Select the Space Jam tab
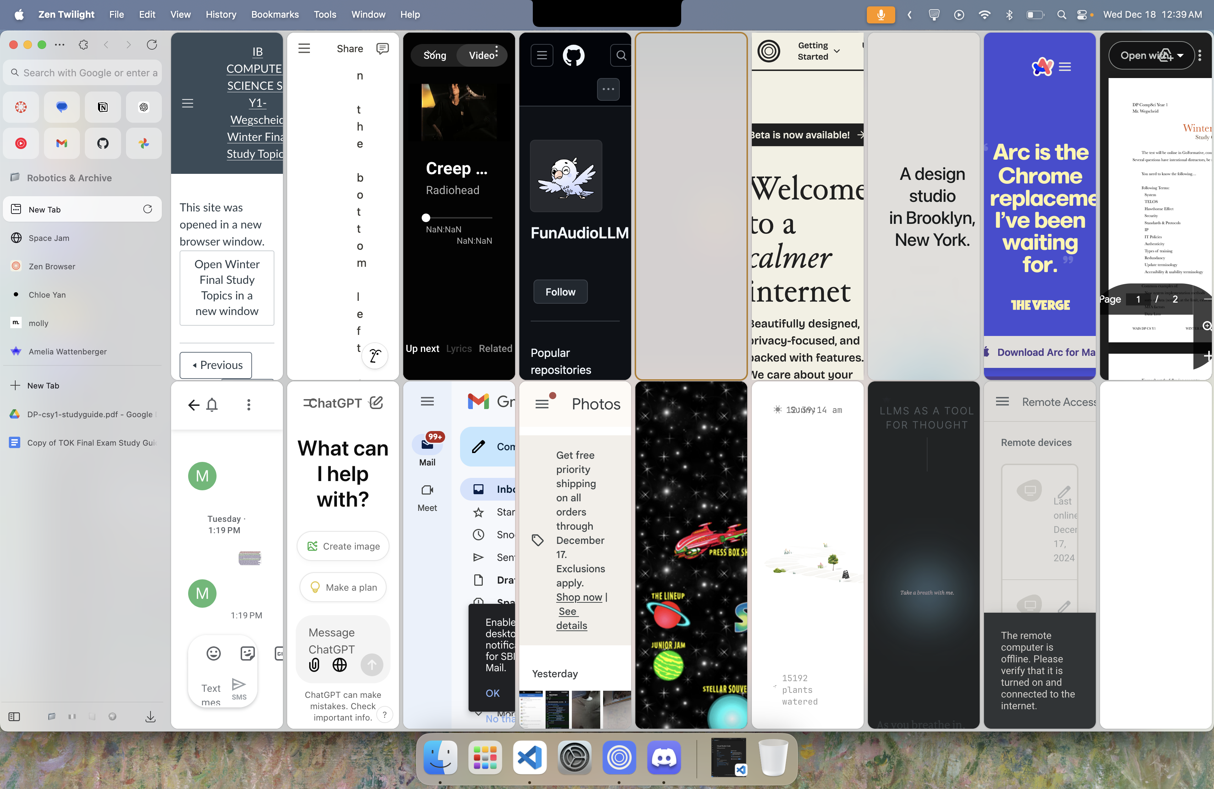This screenshot has height=789, width=1214. (x=82, y=237)
